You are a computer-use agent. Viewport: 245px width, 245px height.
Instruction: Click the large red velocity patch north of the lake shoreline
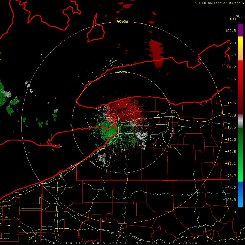157,54
